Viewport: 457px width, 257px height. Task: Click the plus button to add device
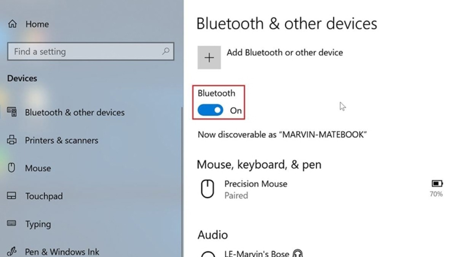[209, 57]
